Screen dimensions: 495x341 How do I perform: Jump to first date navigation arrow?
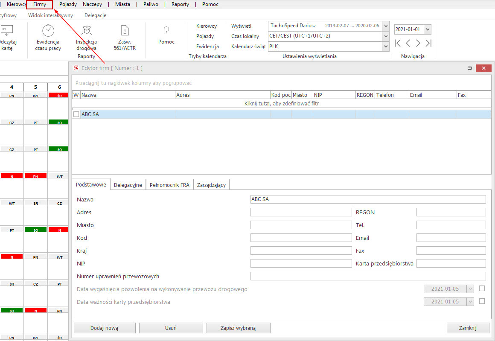pos(398,43)
